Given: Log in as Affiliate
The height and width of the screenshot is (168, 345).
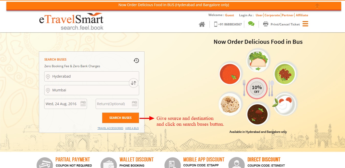Looking at the screenshot, I should (302, 15).
